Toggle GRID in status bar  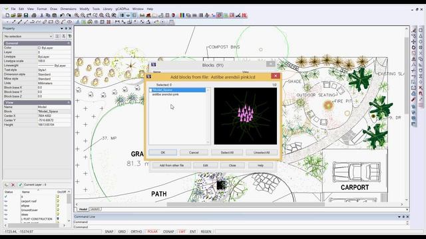[x=122, y=232]
